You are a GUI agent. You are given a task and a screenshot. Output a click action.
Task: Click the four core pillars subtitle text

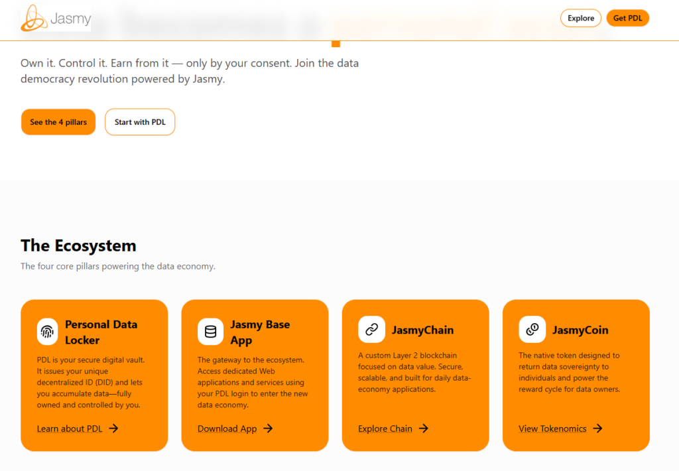(x=118, y=267)
